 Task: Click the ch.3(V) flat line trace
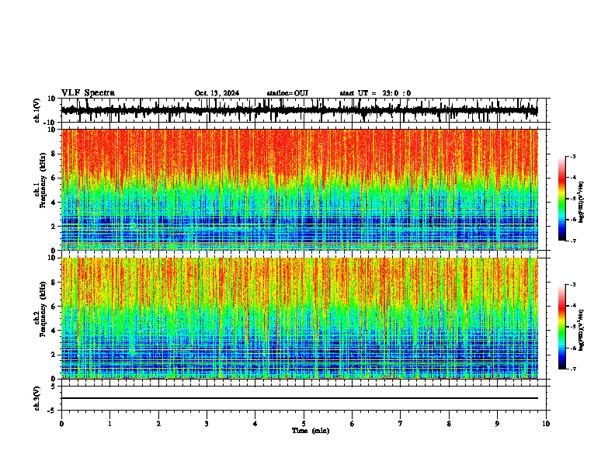(x=300, y=398)
